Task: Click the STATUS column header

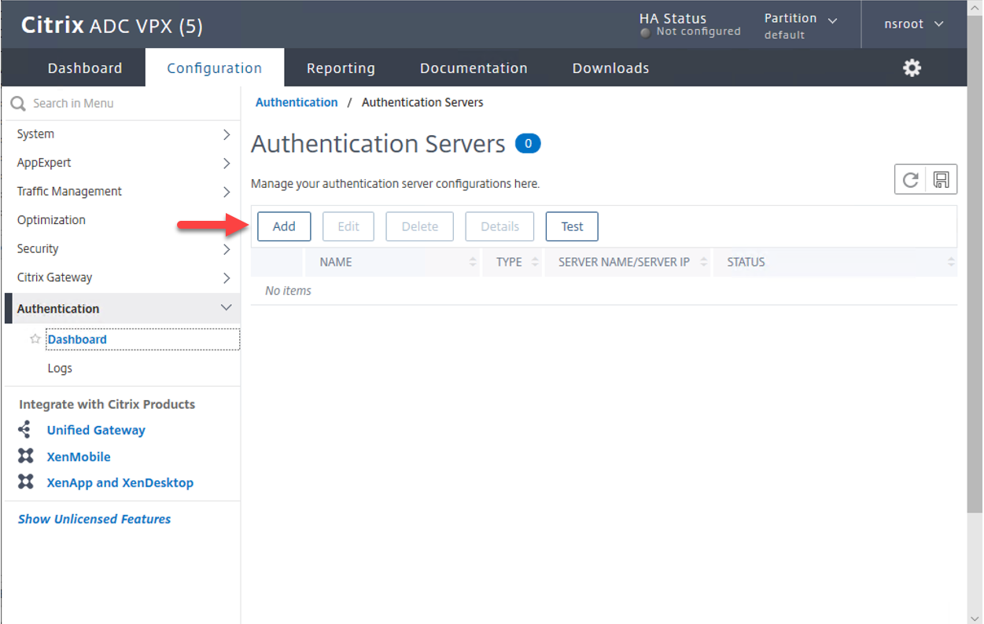Action: 746,262
